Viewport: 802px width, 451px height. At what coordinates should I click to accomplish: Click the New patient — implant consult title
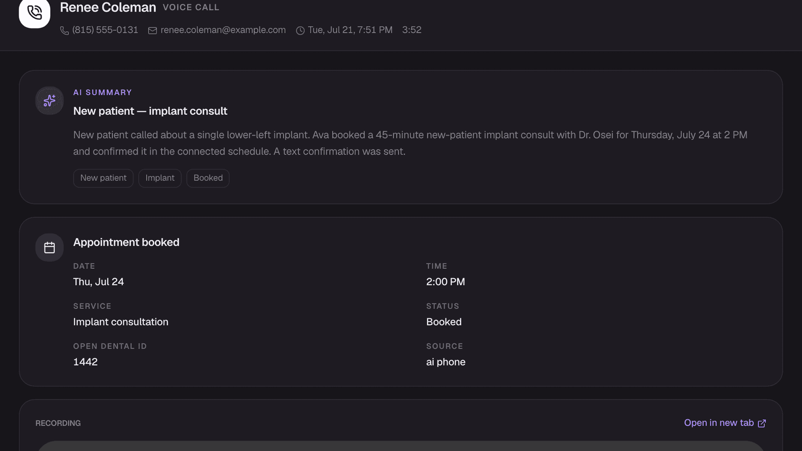click(x=150, y=111)
